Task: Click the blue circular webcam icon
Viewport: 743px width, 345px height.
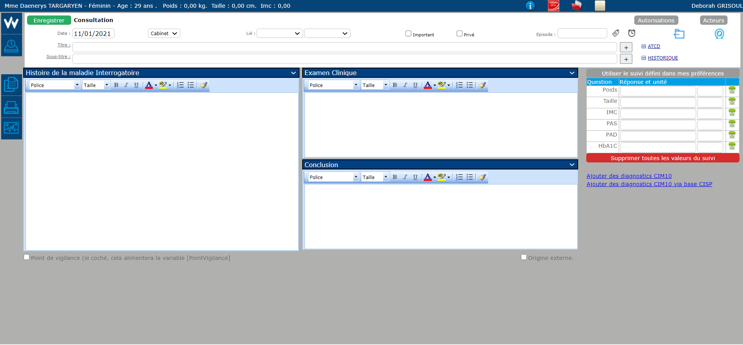Action: (719, 34)
